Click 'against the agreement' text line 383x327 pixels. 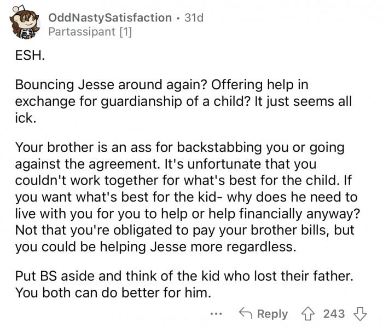click(x=166, y=164)
